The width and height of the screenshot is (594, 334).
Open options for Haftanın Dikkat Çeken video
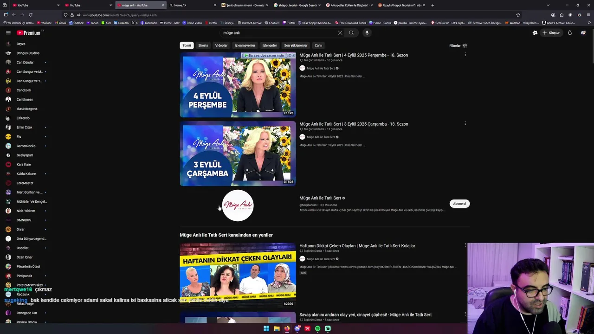click(x=465, y=245)
